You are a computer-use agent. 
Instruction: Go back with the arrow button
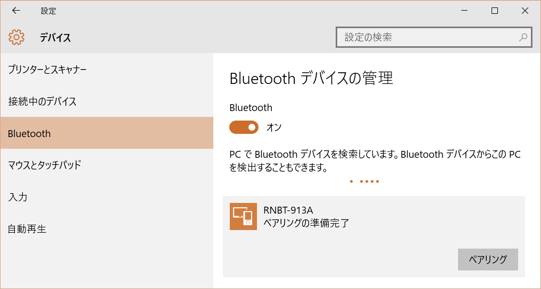click(x=16, y=11)
